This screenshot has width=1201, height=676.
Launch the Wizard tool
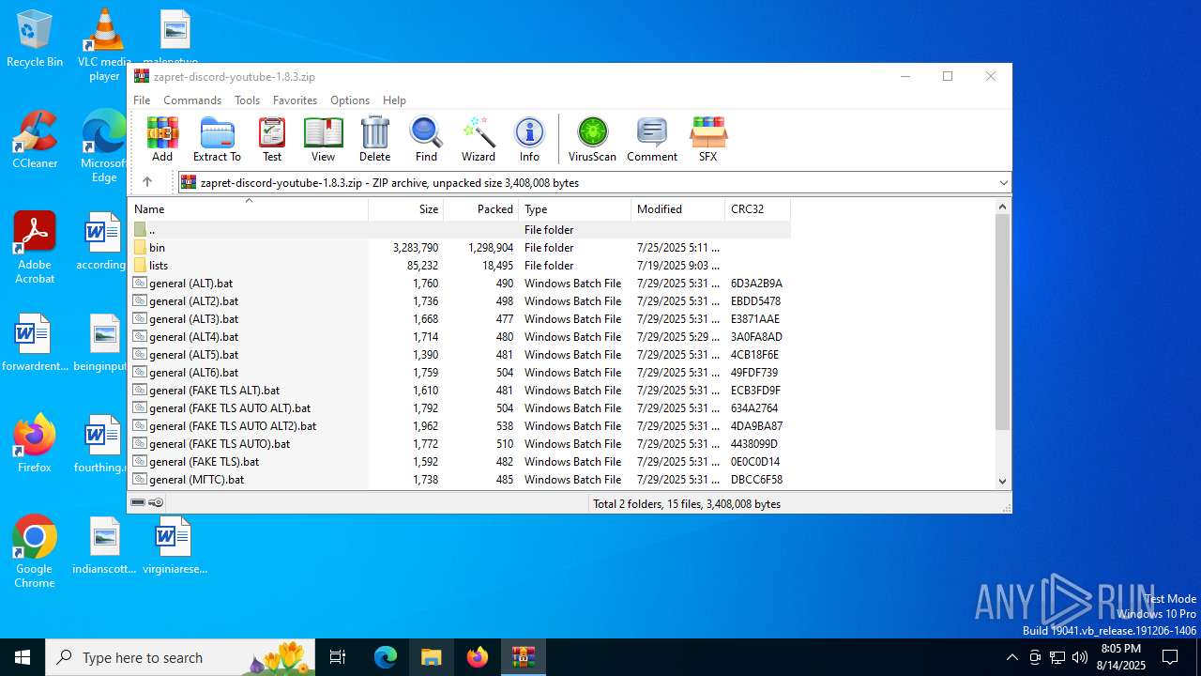(x=478, y=139)
